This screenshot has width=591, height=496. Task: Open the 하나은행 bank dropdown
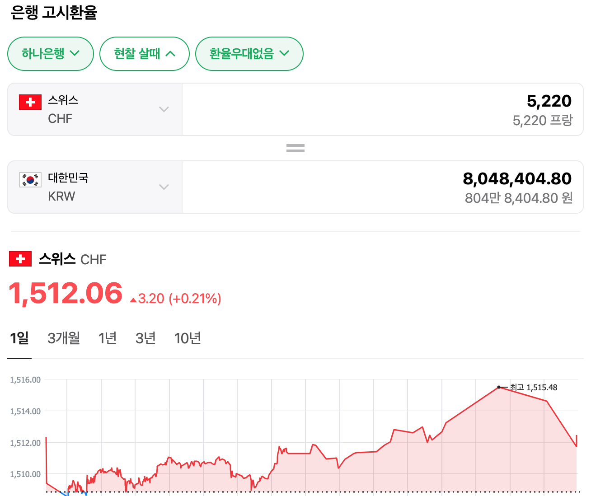pos(50,54)
